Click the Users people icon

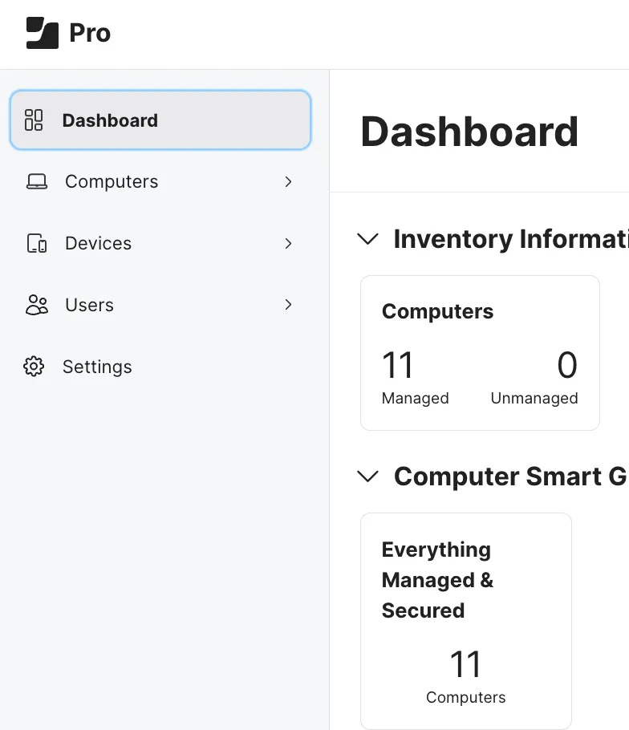33,305
